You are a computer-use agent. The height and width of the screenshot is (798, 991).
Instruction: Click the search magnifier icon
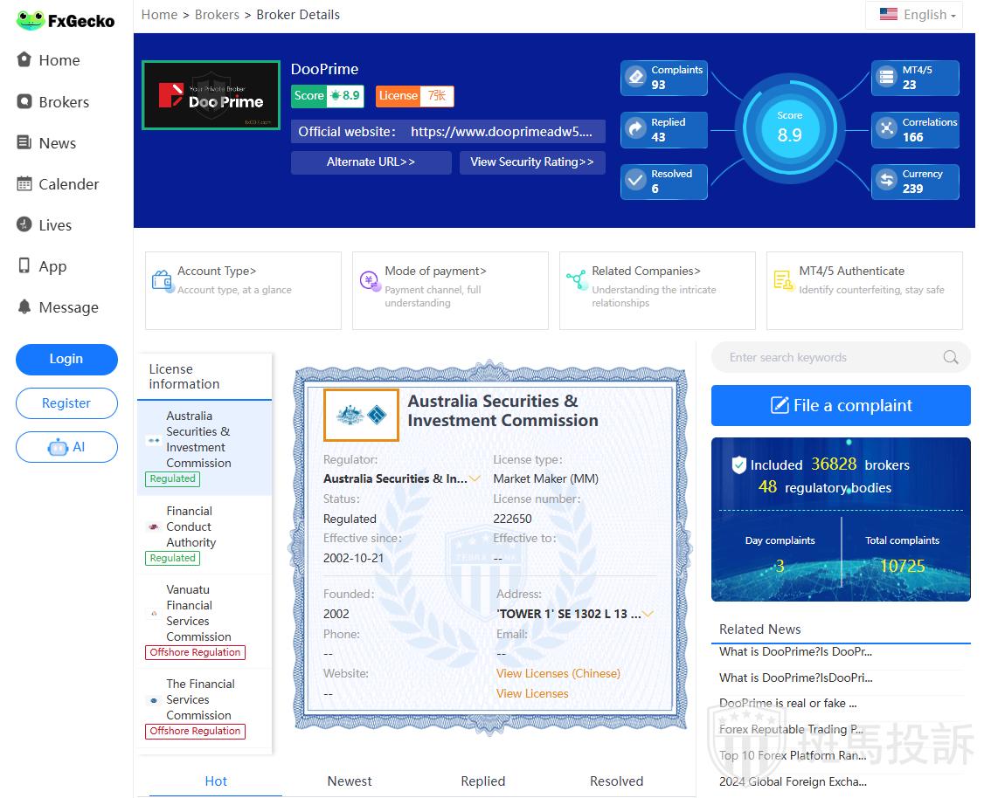(x=951, y=357)
